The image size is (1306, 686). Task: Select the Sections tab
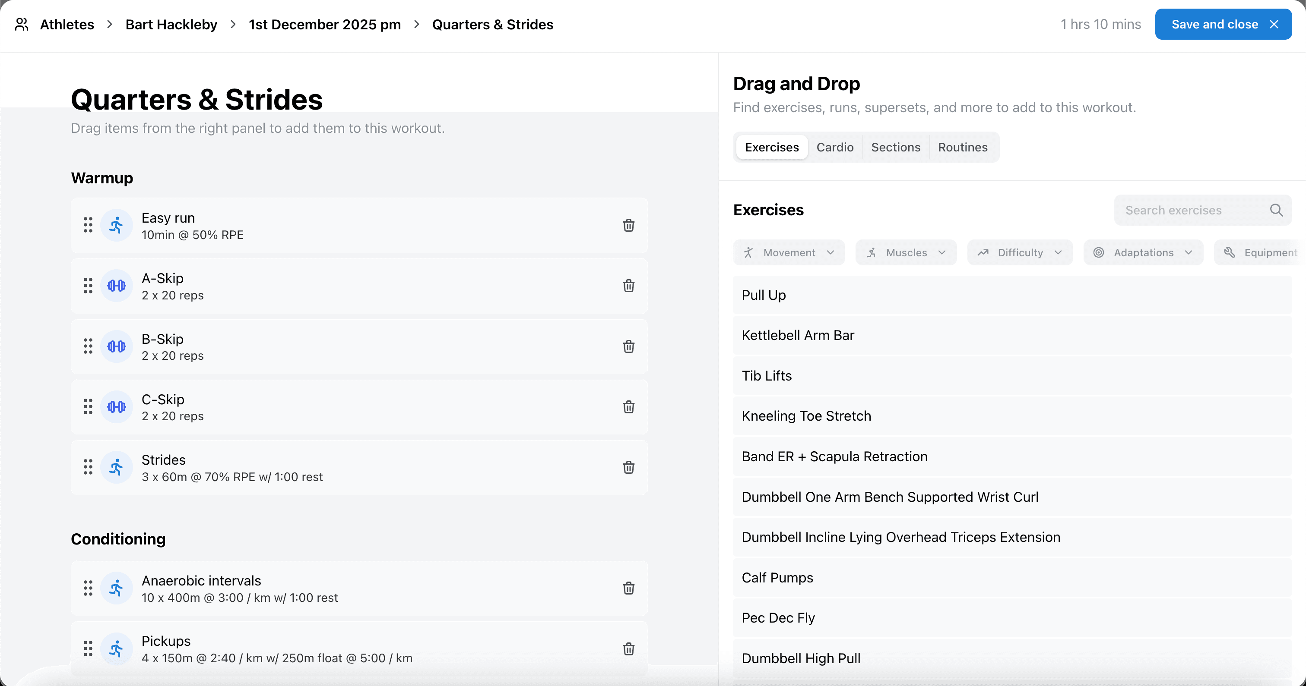pyautogui.click(x=895, y=148)
